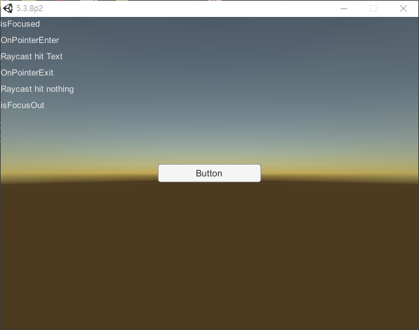Click the Raycast hit Text line

click(x=31, y=57)
